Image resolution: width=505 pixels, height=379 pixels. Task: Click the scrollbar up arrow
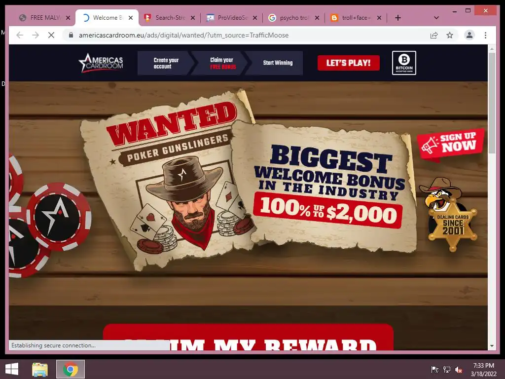(x=492, y=49)
